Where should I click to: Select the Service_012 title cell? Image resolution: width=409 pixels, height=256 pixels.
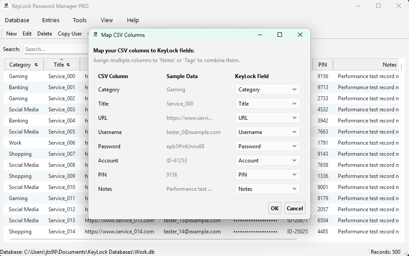62,209
